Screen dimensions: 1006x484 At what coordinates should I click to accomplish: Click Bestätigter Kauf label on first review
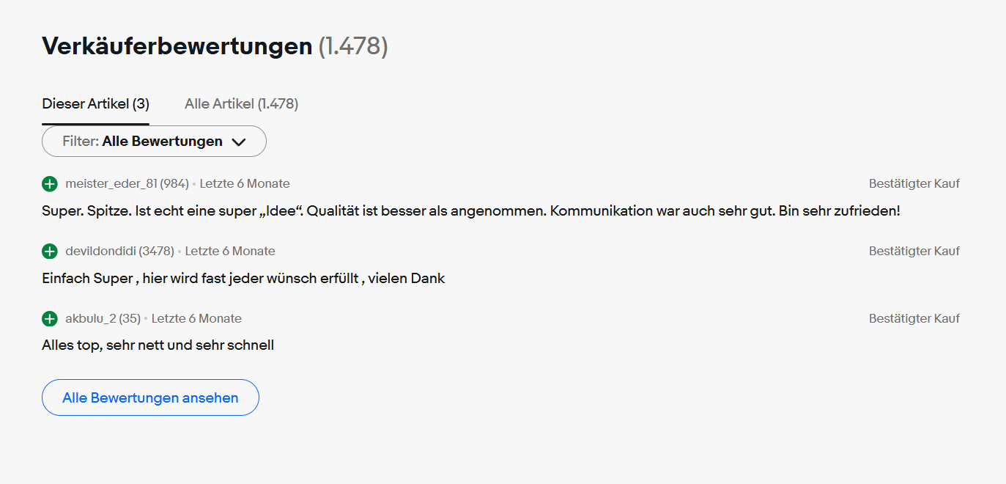(914, 183)
